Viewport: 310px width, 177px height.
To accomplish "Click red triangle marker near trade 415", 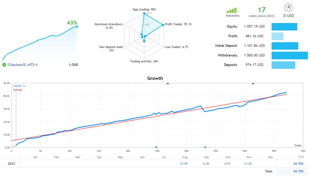I will pyautogui.click(x=253, y=83).
